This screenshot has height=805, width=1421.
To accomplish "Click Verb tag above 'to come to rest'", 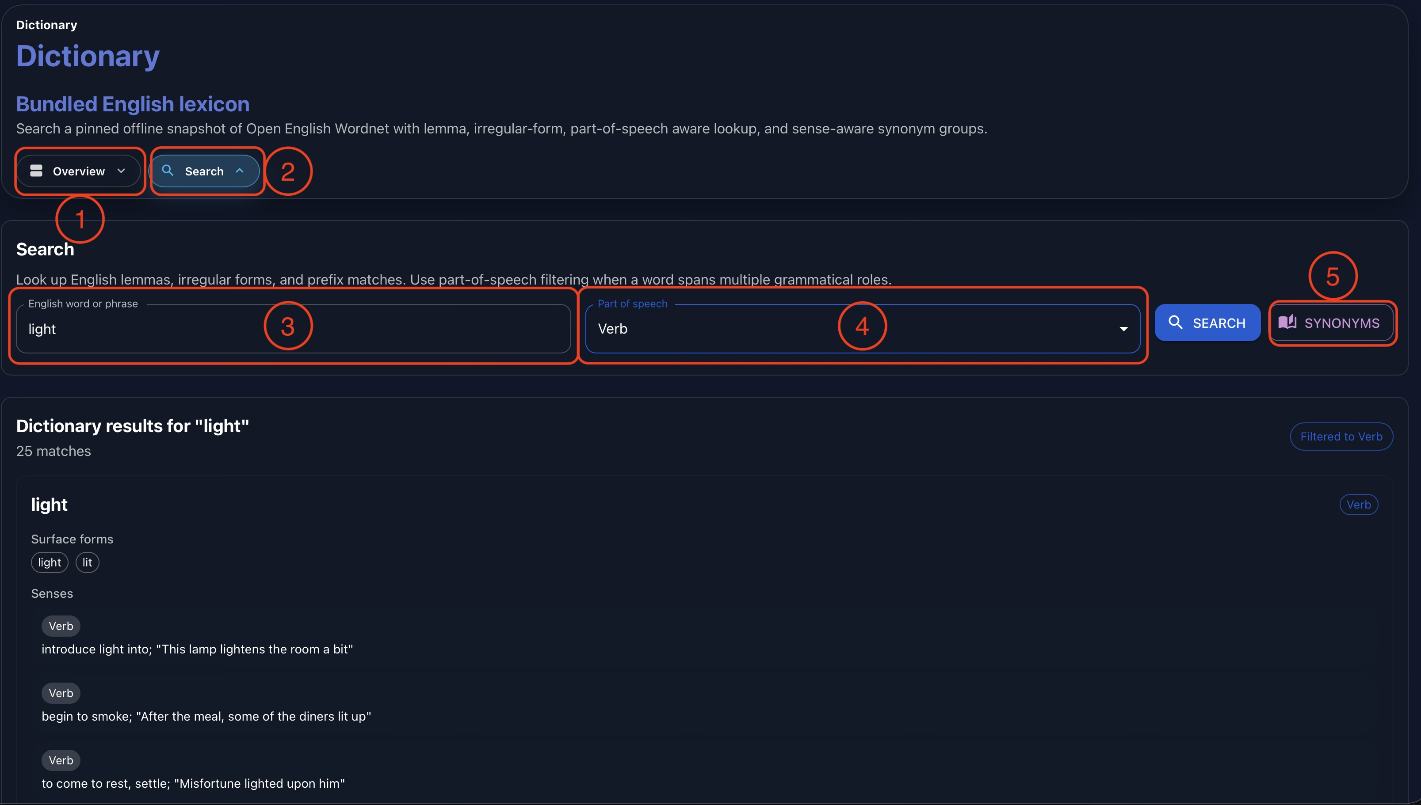I will [61, 761].
